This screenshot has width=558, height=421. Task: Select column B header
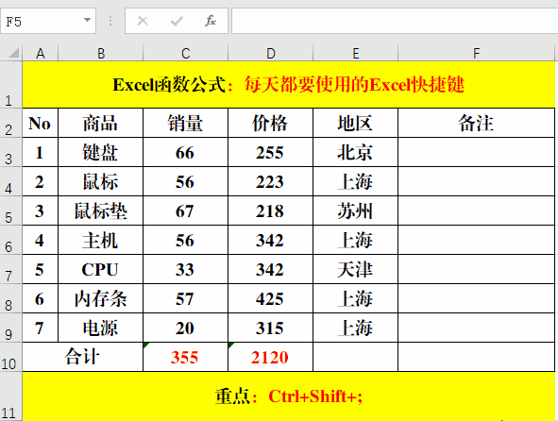pos(101,54)
